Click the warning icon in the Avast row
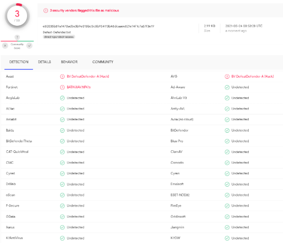This screenshot has width=283, height=243. coord(62,76)
